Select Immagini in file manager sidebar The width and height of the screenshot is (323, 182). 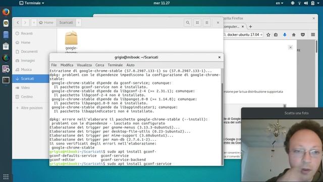[30, 61]
